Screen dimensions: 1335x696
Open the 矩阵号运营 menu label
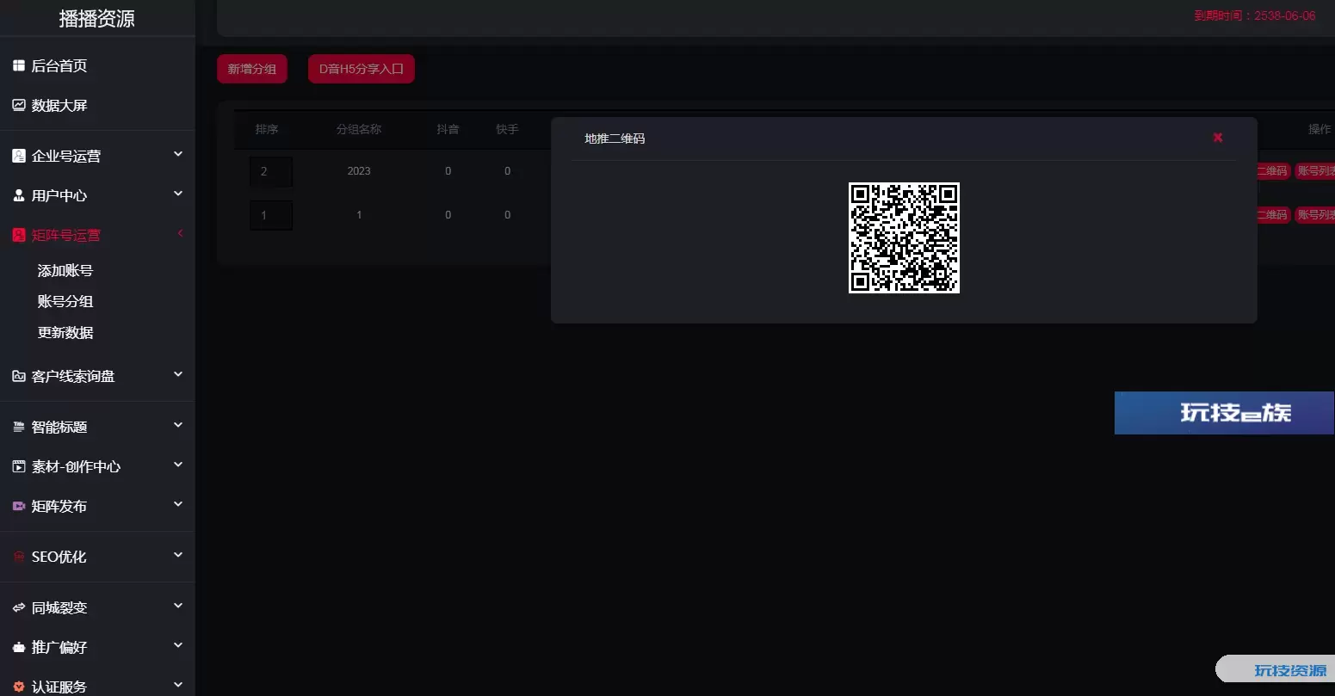tap(66, 235)
